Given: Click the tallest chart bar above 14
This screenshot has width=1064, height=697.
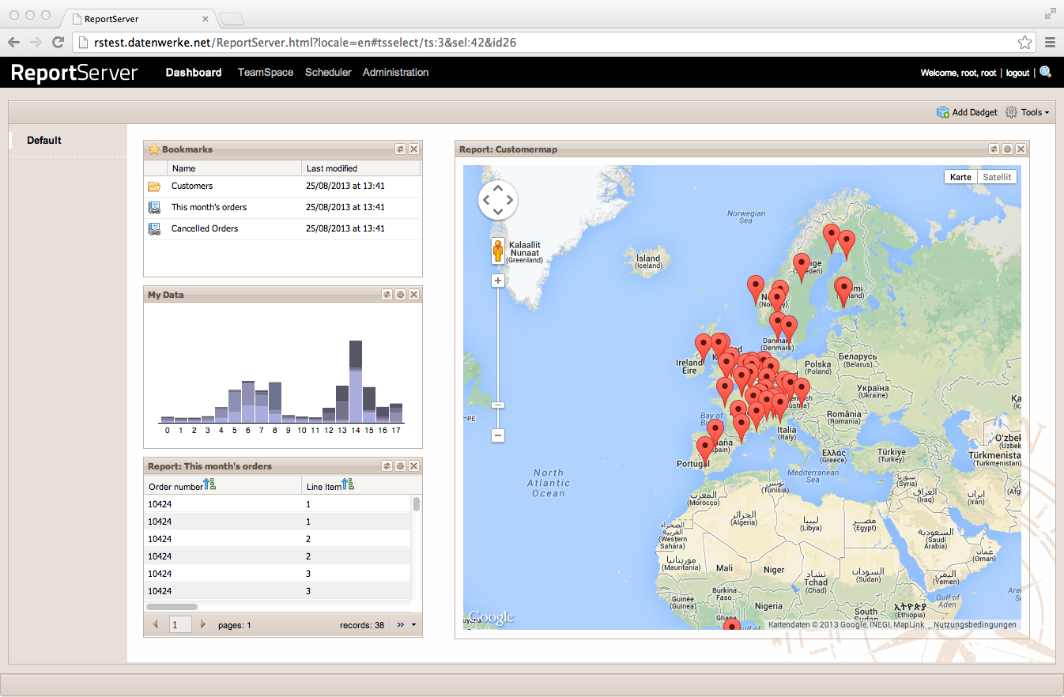Looking at the screenshot, I should tap(356, 381).
